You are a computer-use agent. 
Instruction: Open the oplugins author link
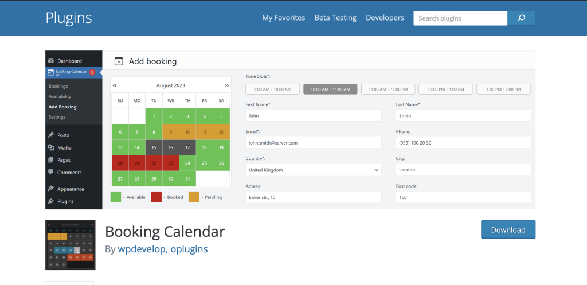tap(189, 249)
